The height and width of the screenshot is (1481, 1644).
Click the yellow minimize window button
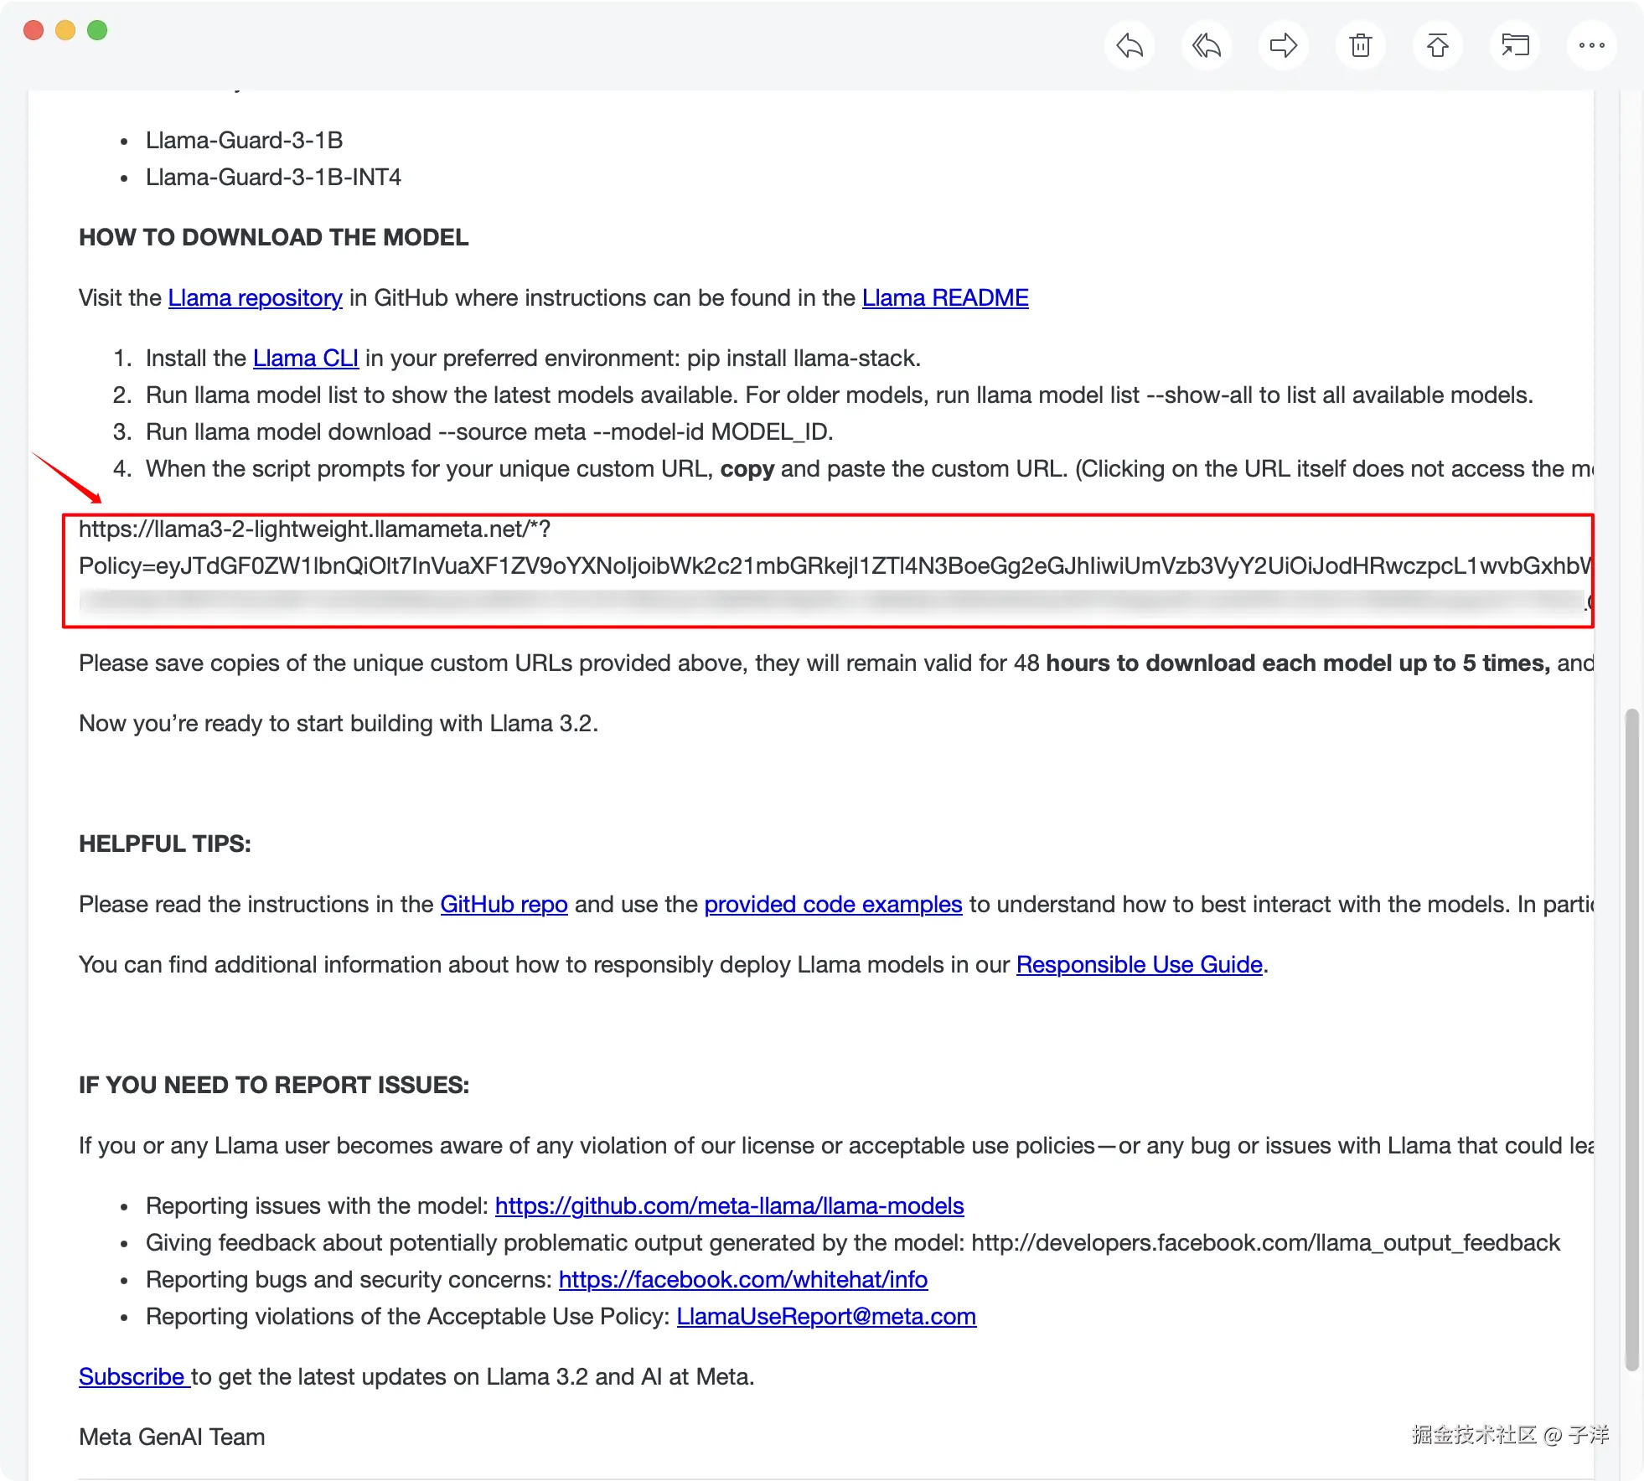[65, 30]
